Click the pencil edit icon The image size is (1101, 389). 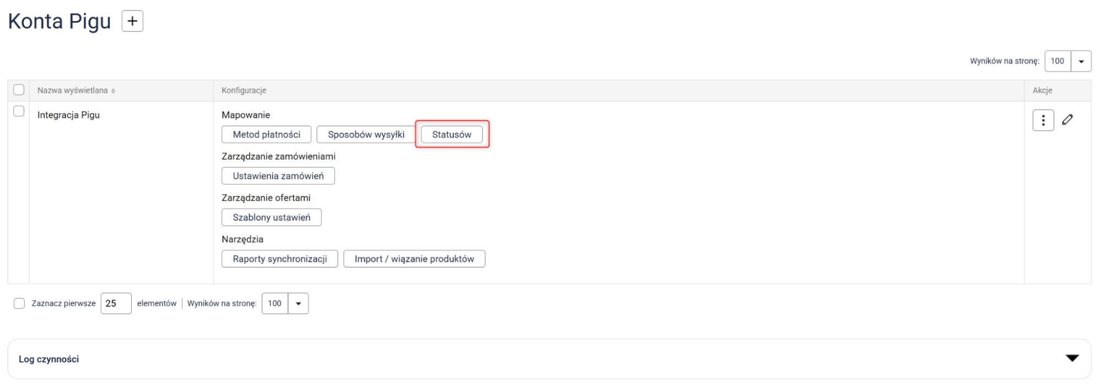[x=1067, y=120]
